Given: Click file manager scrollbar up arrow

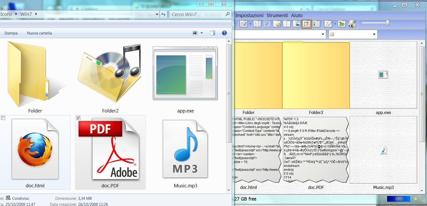Looking at the screenshot, I should coord(422,43).
